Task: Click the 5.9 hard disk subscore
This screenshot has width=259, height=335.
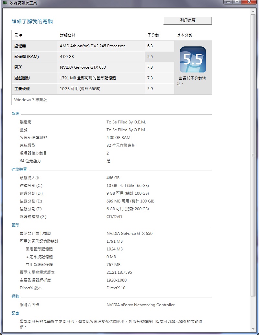Action: click(150, 89)
